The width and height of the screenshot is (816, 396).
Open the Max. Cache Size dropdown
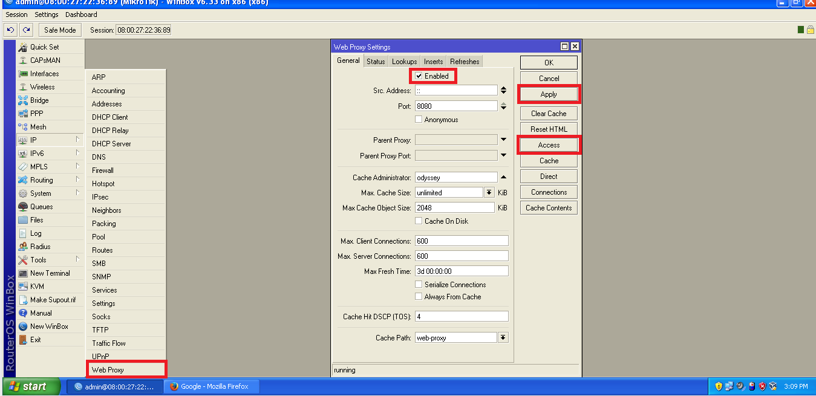(489, 193)
